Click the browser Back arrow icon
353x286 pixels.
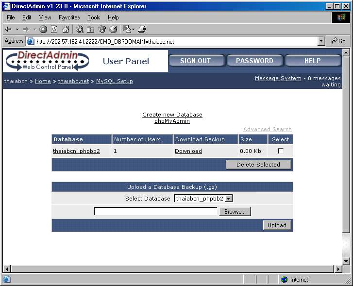(8, 29)
